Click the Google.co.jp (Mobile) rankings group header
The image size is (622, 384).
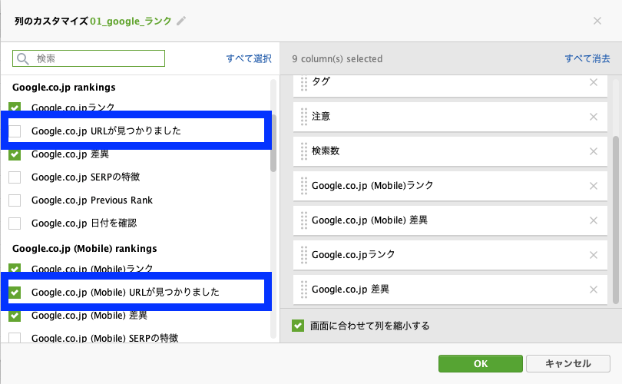coord(84,249)
